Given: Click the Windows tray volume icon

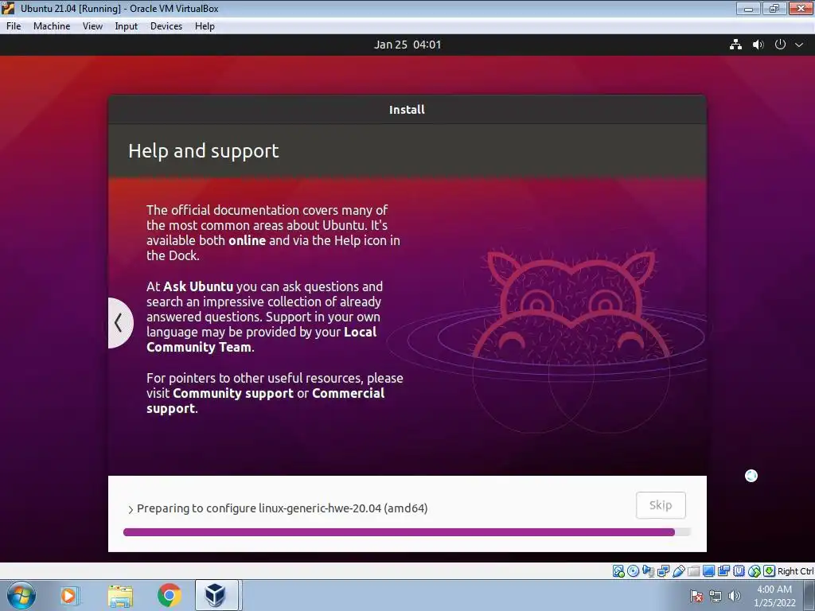Looking at the screenshot, I should (x=734, y=596).
